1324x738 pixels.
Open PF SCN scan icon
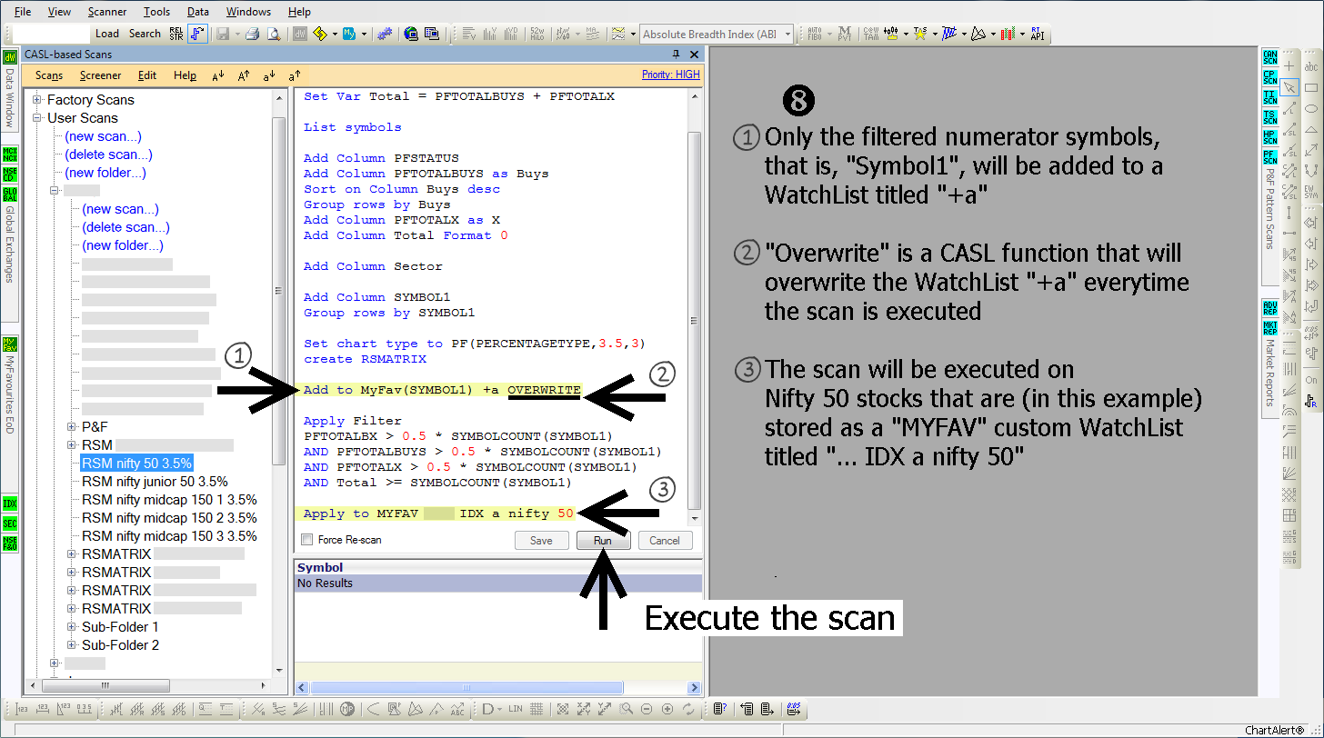1270,156
